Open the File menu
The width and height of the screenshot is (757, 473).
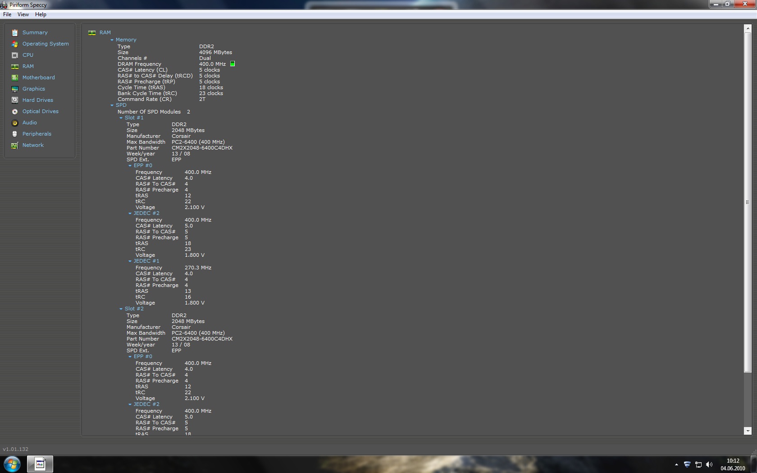(7, 14)
